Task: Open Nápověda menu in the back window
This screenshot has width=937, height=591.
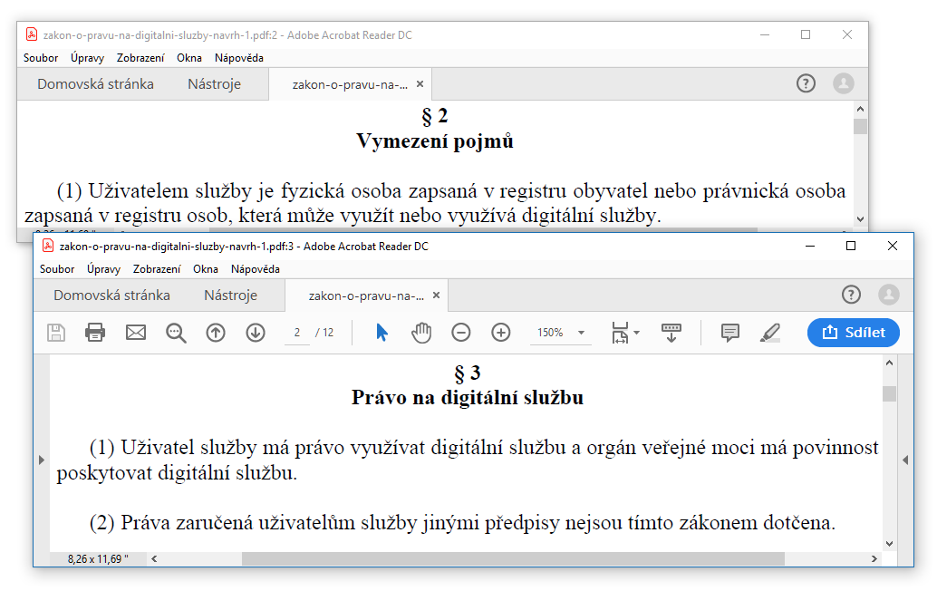Action: pos(239,58)
